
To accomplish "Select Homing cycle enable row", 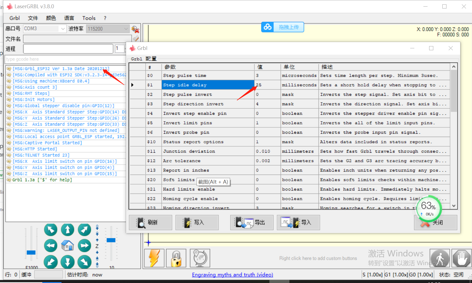I will [208, 199].
